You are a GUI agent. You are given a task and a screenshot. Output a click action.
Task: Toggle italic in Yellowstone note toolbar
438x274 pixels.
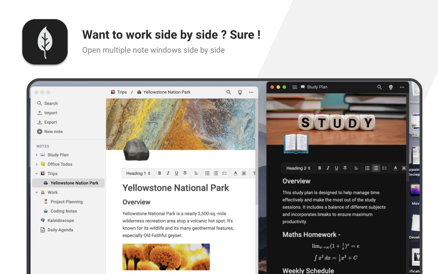[168, 173]
